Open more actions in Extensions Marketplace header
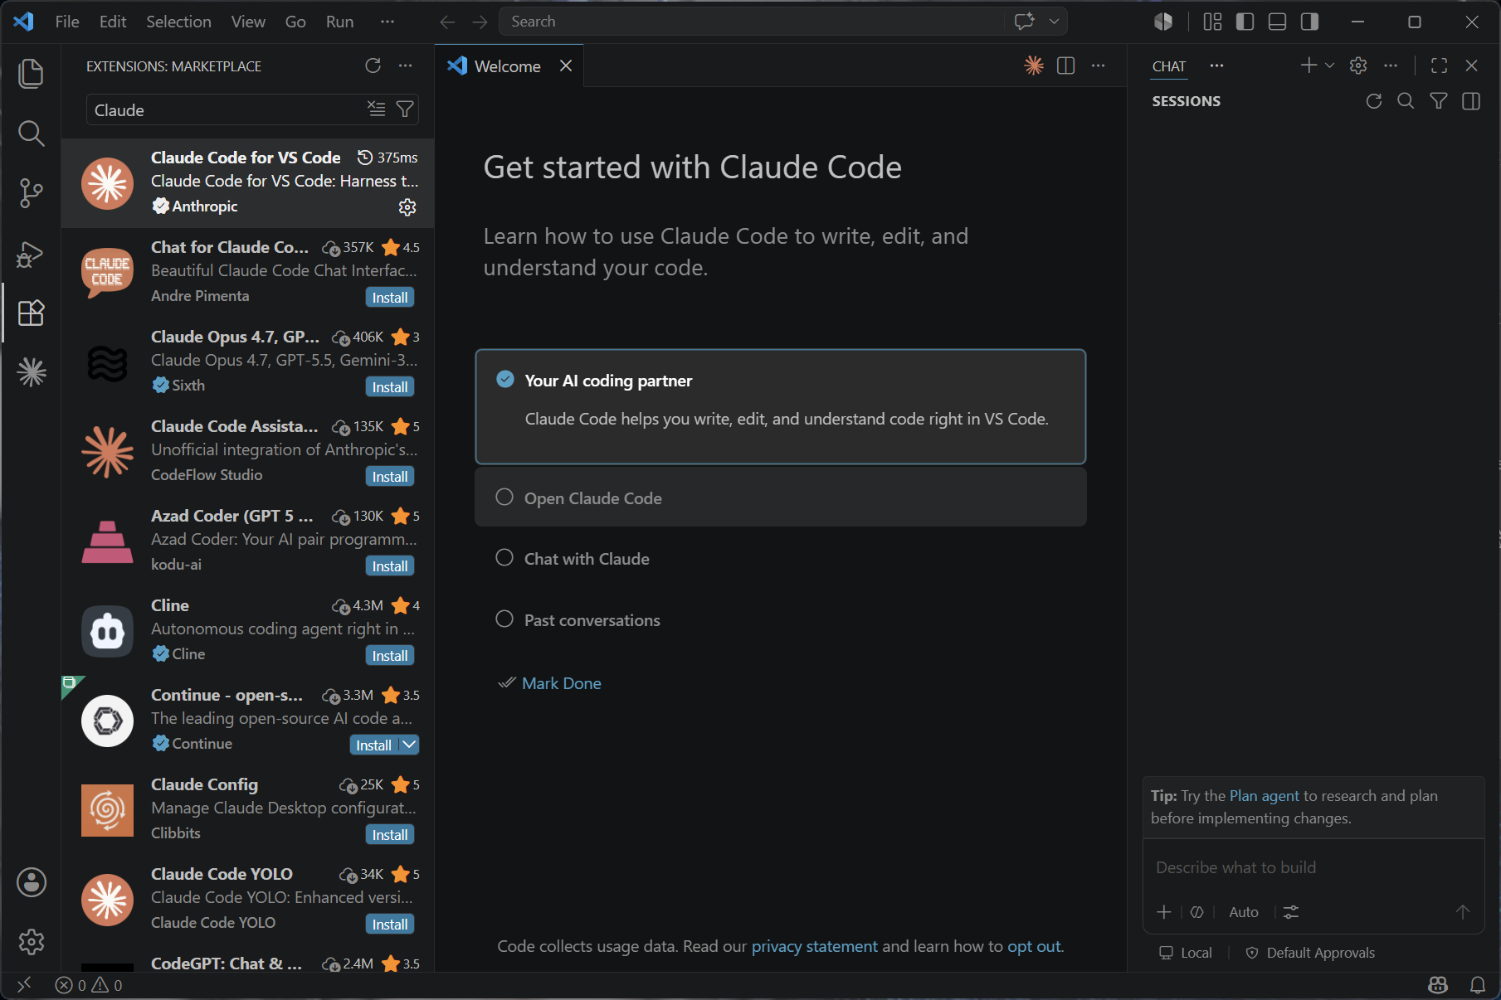 click(x=406, y=66)
